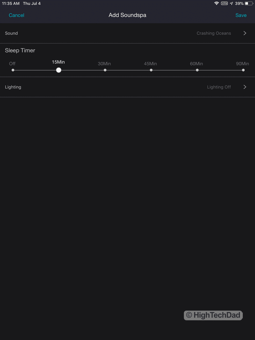This screenshot has width=255, height=340.
Task: Tap the location services arrow icon
Action: tap(231, 3)
